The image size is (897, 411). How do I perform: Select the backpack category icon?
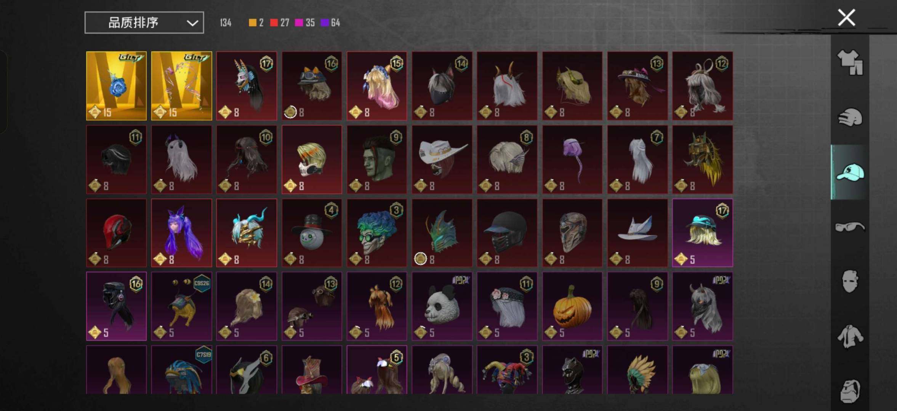coord(850,391)
